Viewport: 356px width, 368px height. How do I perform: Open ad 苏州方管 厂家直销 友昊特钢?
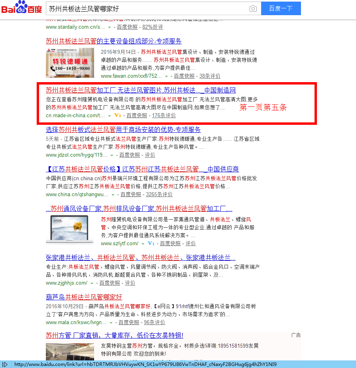click(x=114, y=335)
